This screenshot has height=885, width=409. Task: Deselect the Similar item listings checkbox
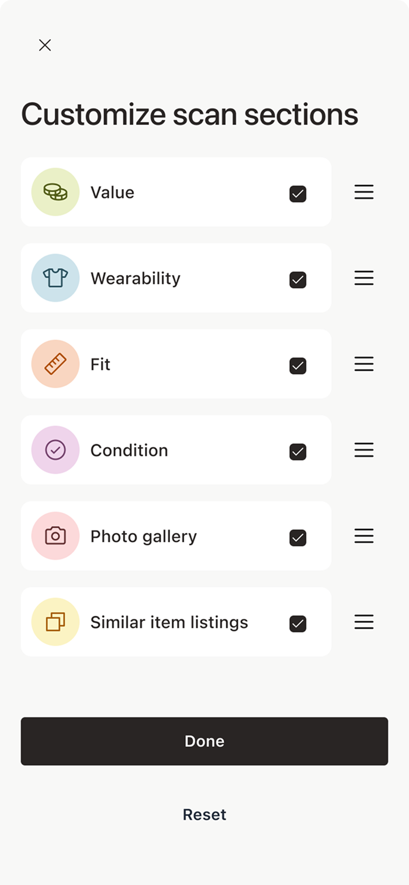[x=298, y=624]
